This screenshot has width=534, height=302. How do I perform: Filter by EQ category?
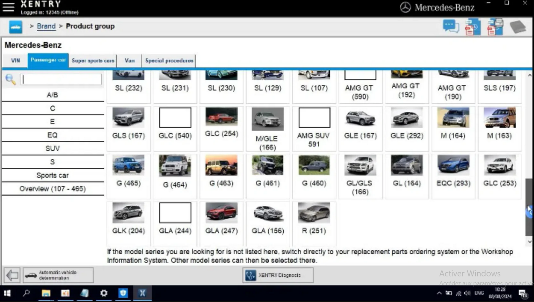(53, 135)
